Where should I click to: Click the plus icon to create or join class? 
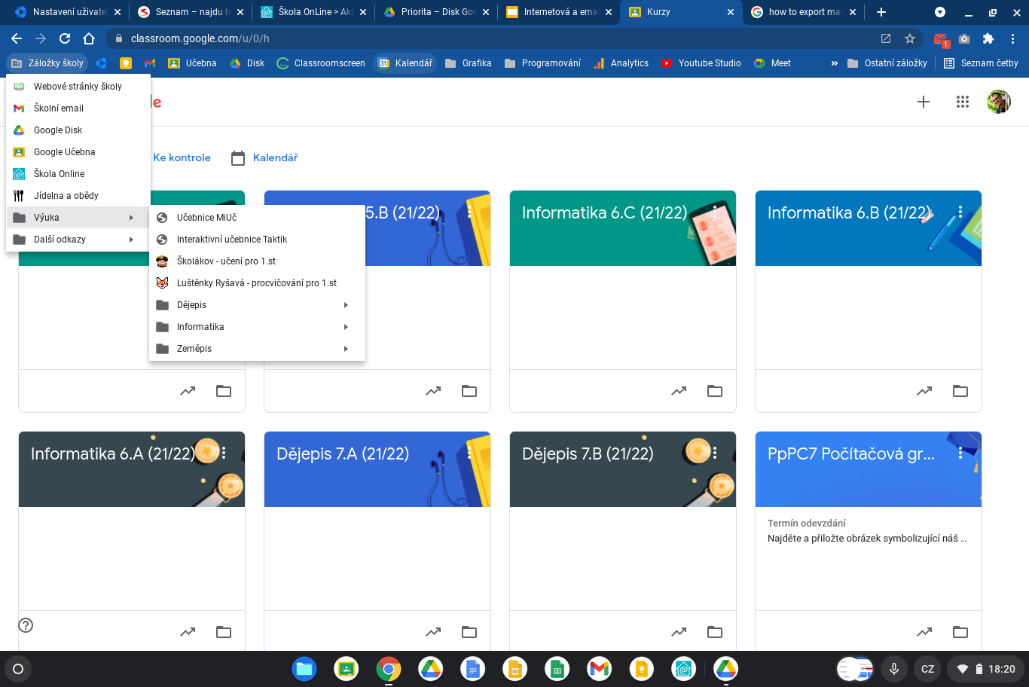point(924,102)
